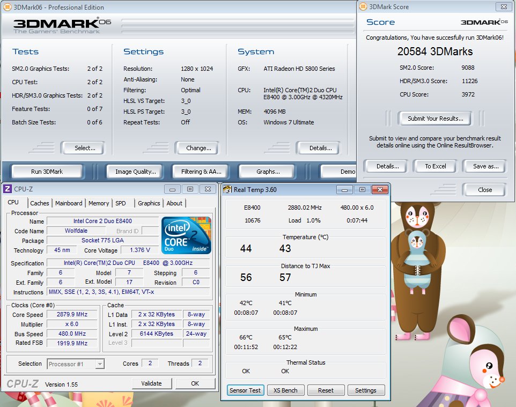
Task: Click the CPU-Z title bar app icon
Action: tap(7, 189)
